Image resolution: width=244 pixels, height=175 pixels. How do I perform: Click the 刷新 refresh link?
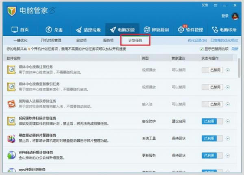pos(235,49)
